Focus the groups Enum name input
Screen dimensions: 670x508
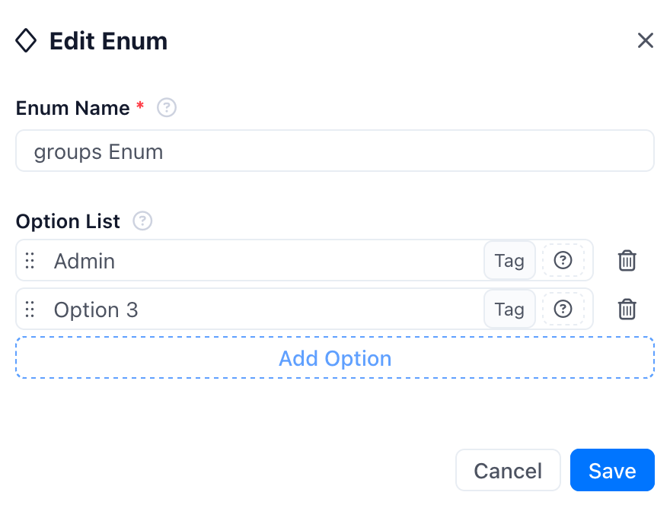(335, 151)
